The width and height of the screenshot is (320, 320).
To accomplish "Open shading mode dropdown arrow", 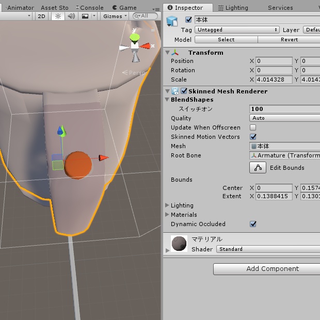I will click(29, 15).
